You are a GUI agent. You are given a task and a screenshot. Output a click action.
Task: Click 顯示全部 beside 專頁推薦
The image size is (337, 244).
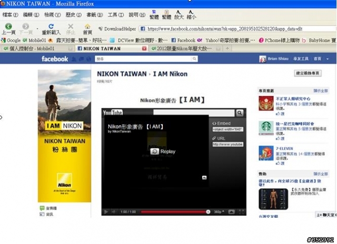[321, 91]
